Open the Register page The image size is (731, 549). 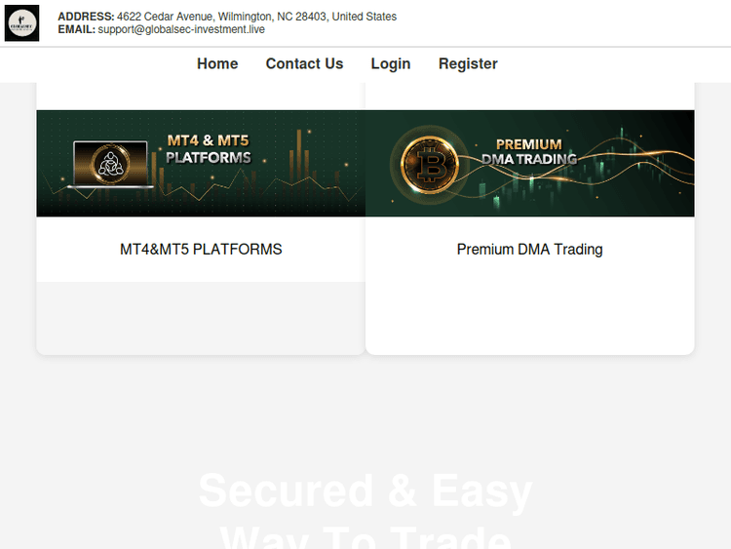(468, 63)
